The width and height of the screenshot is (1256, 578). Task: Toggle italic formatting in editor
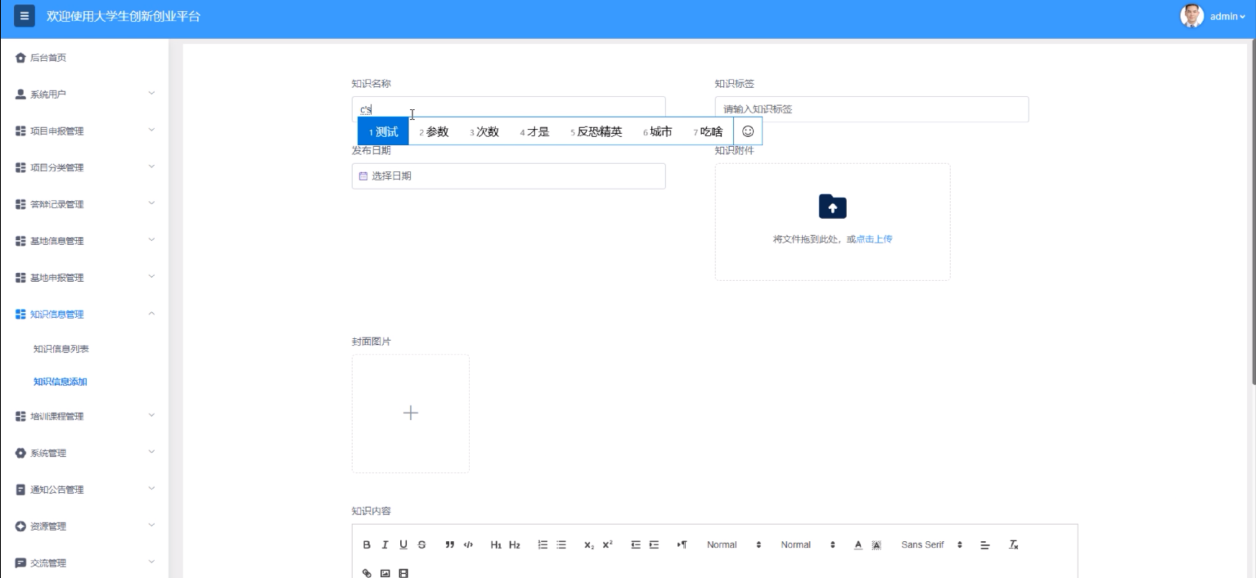pyautogui.click(x=385, y=544)
